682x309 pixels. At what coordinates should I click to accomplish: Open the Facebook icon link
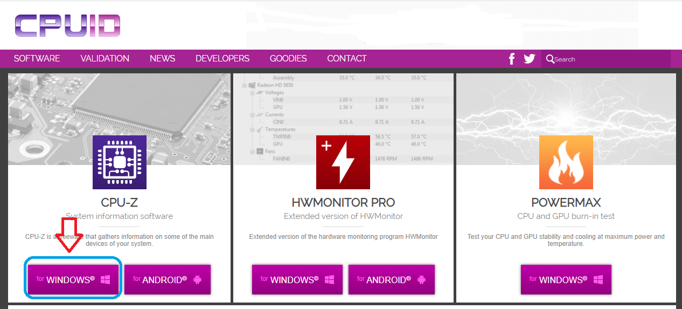(x=512, y=59)
